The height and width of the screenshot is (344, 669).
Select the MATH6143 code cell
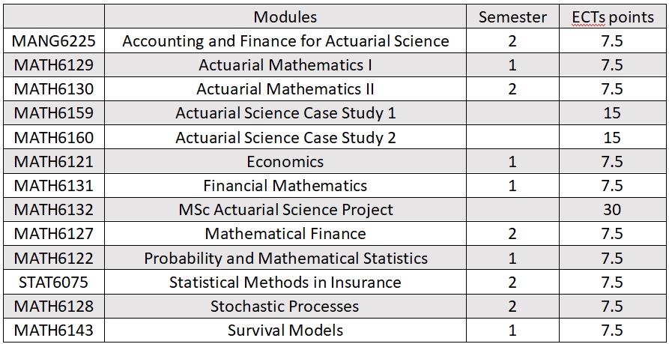tap(54, 330)
